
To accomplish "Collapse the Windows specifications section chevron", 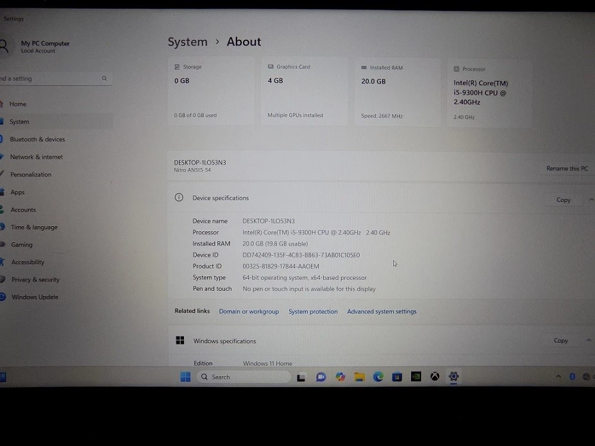I will pyautogui.click(x=589, y=341).
